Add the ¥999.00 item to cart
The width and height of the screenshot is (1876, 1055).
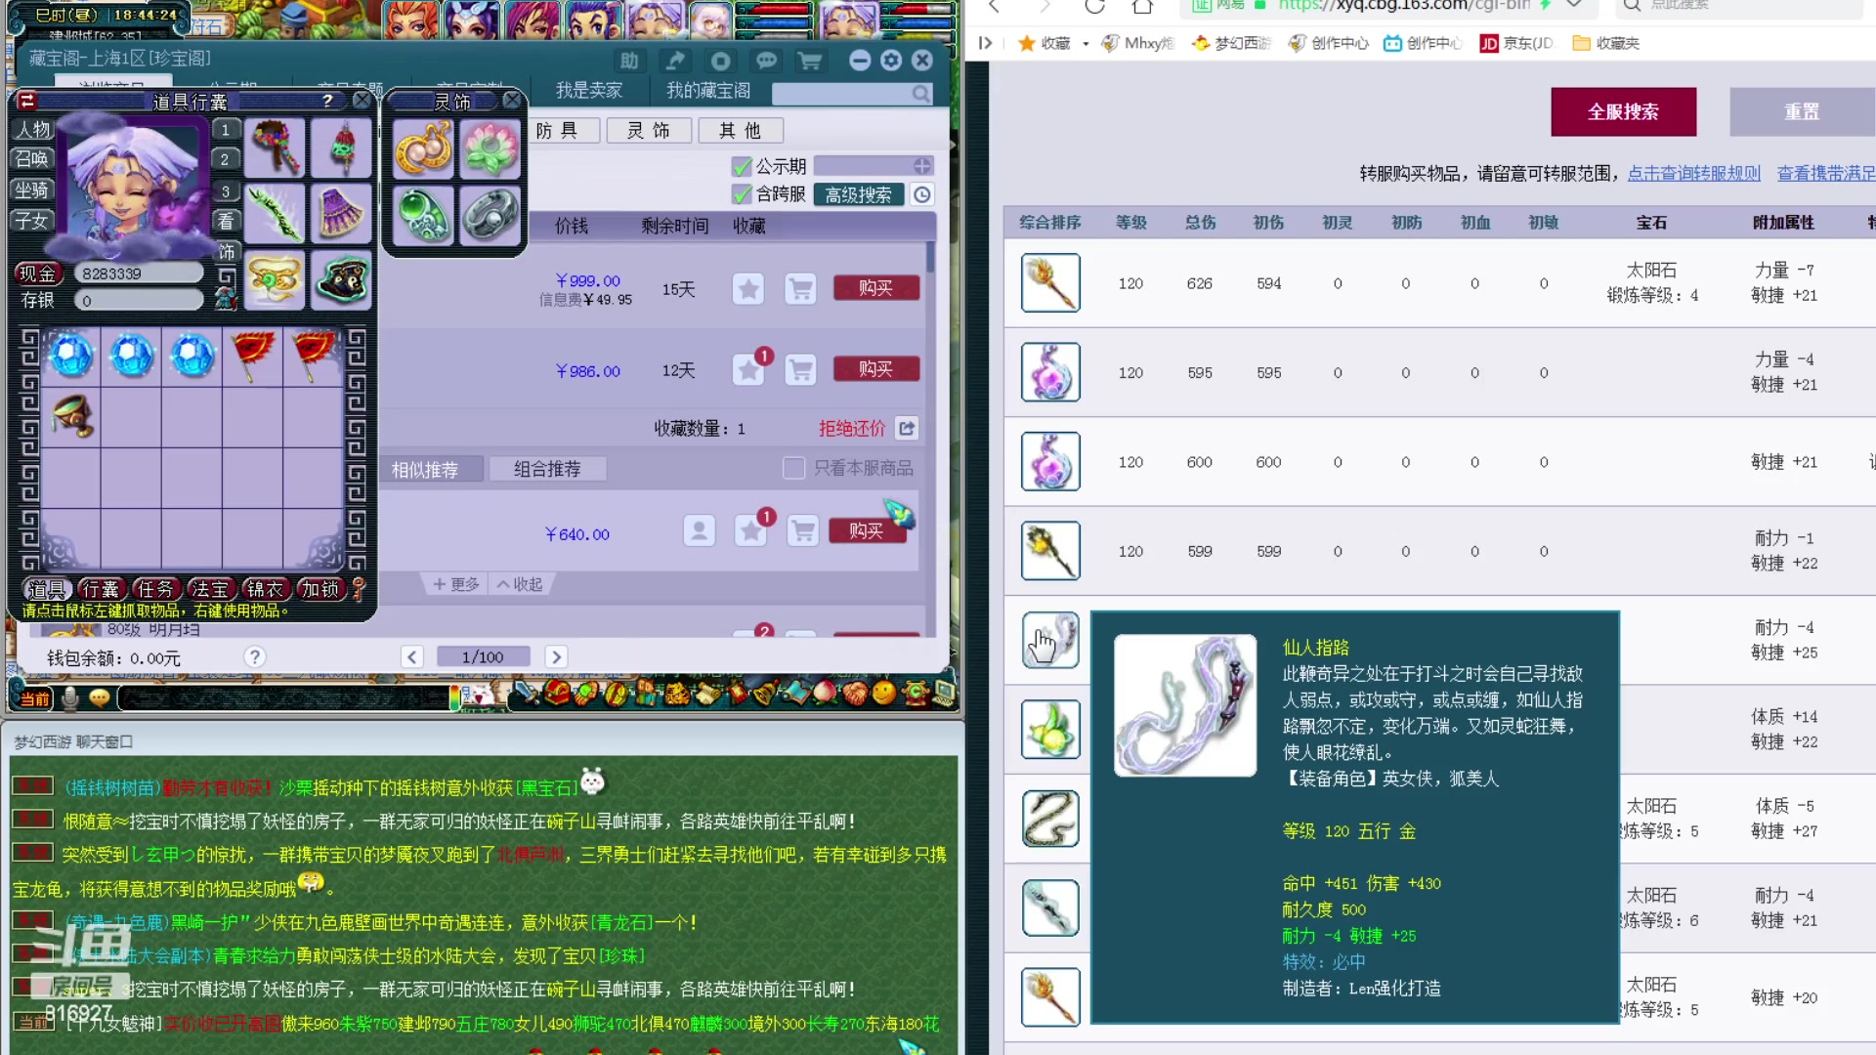pos(800,289)
